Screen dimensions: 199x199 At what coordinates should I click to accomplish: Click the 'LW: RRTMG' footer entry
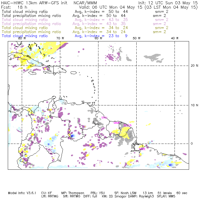(x=50, y=196)
